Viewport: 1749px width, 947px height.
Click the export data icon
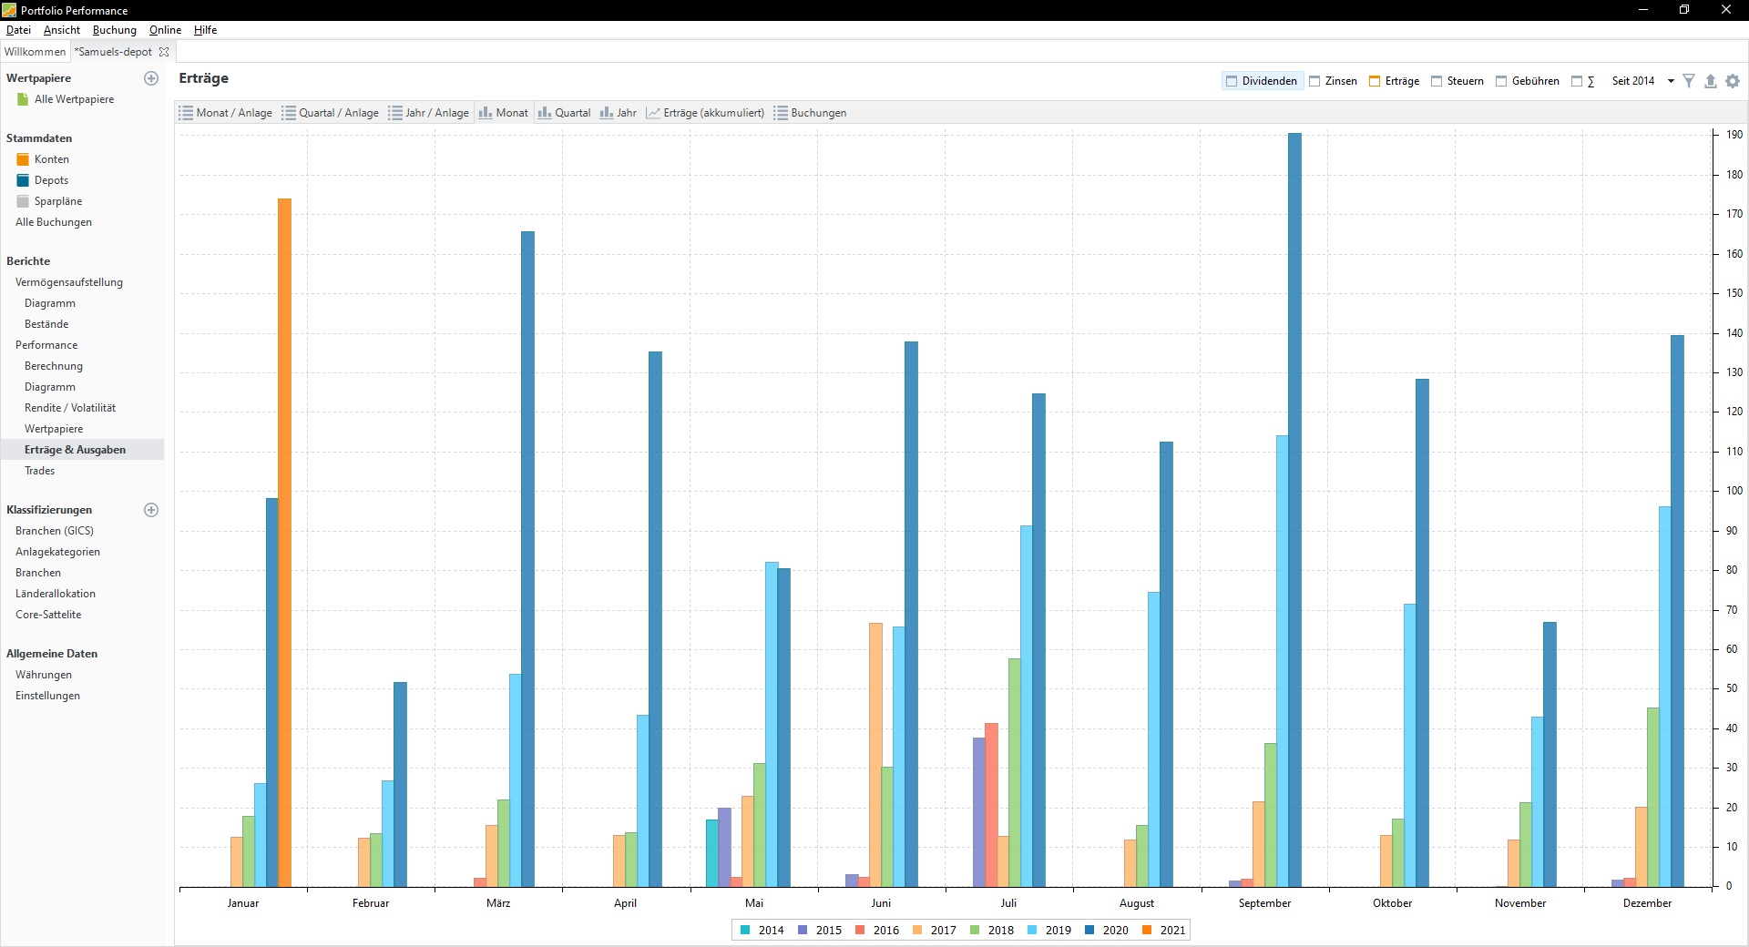click(1711, 81)
